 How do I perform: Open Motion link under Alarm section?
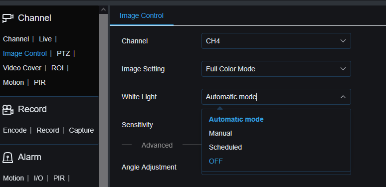click(13, 178)
